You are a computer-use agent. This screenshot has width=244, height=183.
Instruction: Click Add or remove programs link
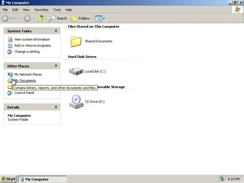pyautogui.click(x=33, y=45)
